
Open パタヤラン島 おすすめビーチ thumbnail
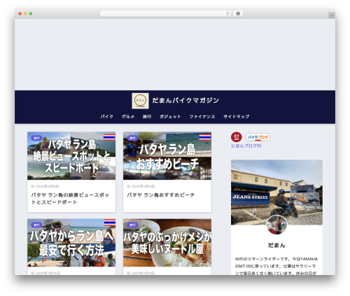(x=167, y=156)
